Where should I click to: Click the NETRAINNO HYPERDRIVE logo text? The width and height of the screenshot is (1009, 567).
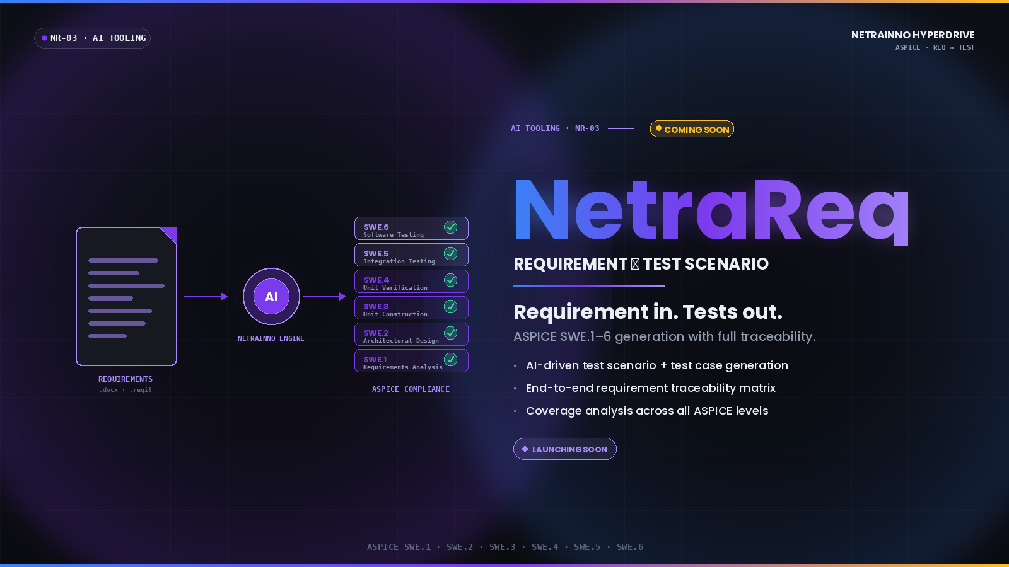pyautogui.click(x=913, y=35)
